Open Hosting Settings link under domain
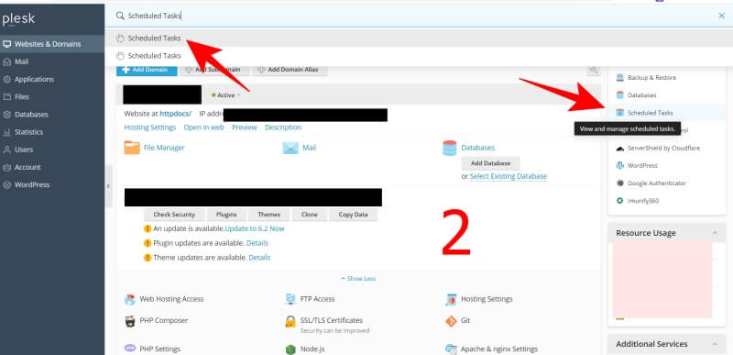This screenshot has height=355, width=733. (150, 128)
